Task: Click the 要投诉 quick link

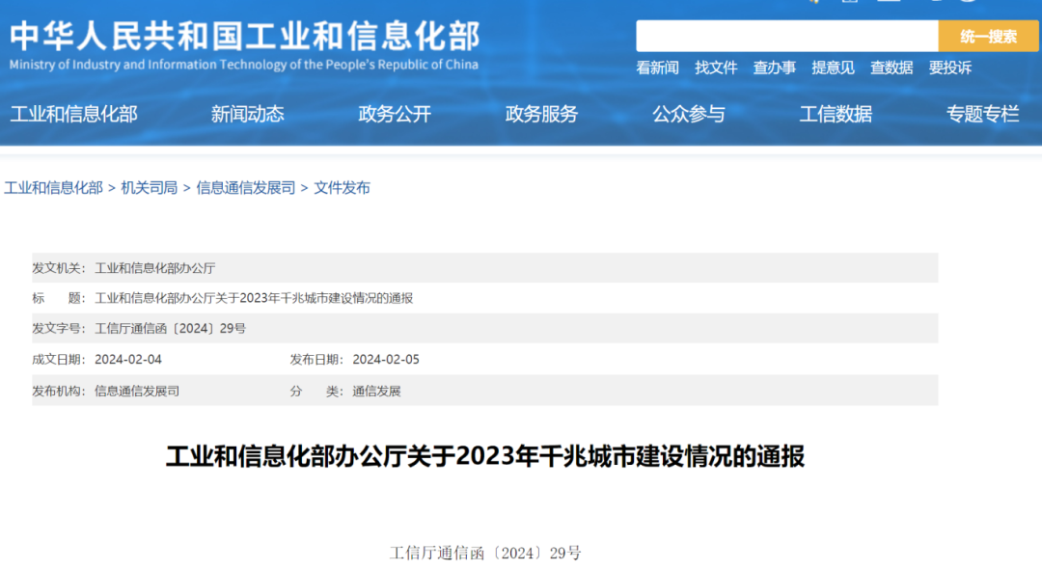Action: pos(950,68)
